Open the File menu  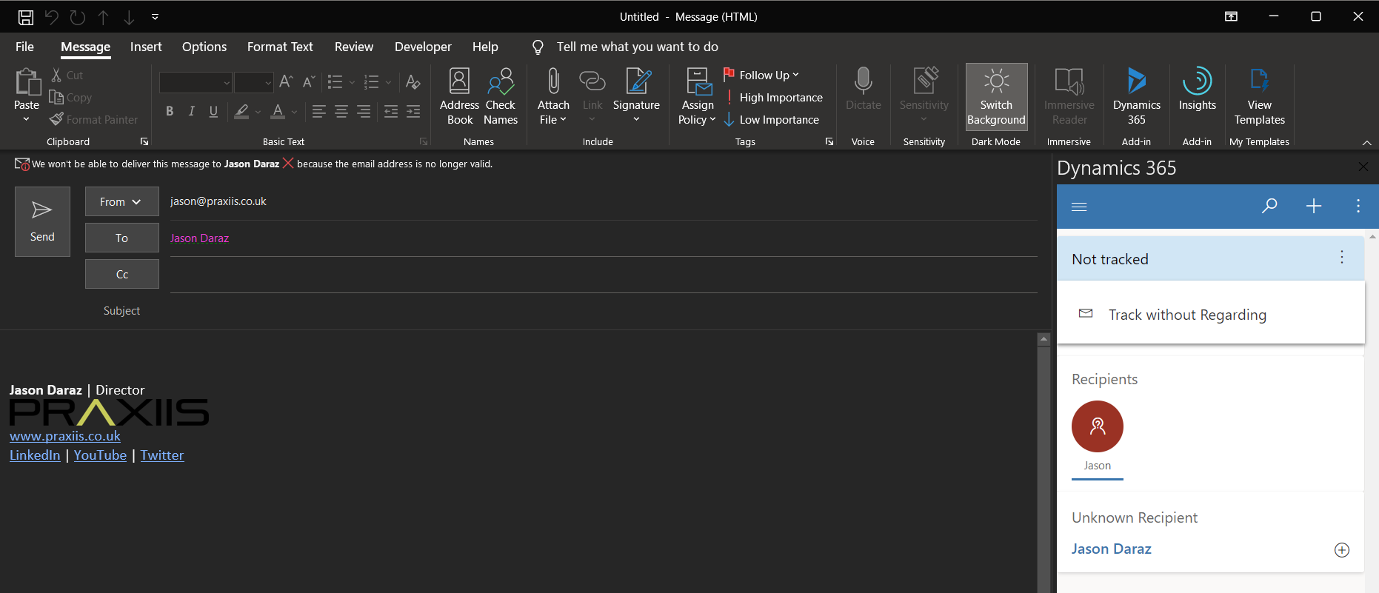coord(24,47)
